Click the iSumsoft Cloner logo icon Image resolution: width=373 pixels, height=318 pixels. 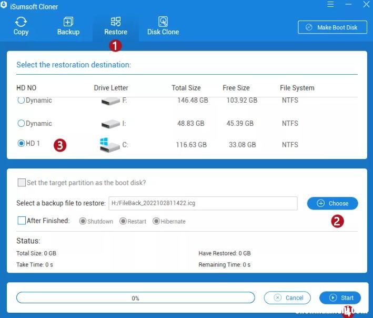[4, 5]
